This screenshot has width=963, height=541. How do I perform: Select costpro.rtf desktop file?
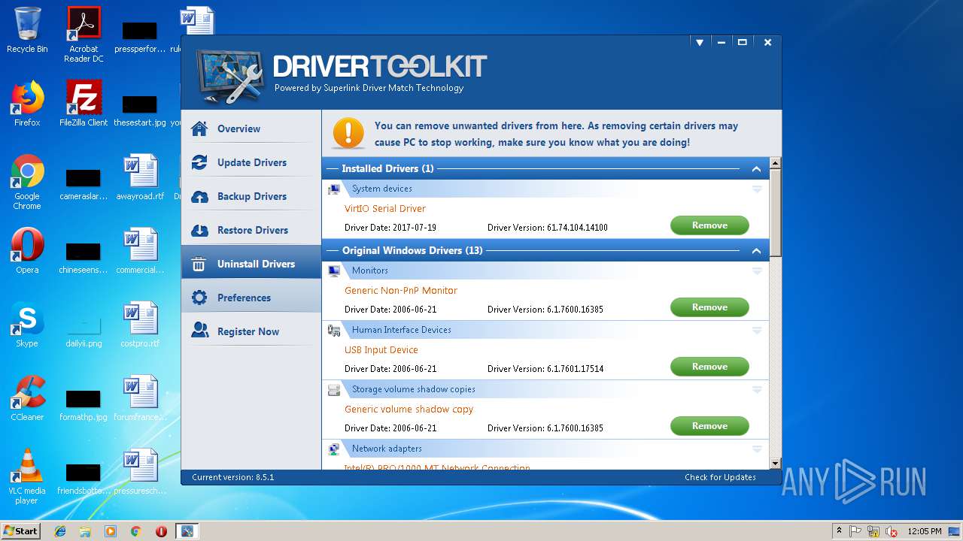140,325
